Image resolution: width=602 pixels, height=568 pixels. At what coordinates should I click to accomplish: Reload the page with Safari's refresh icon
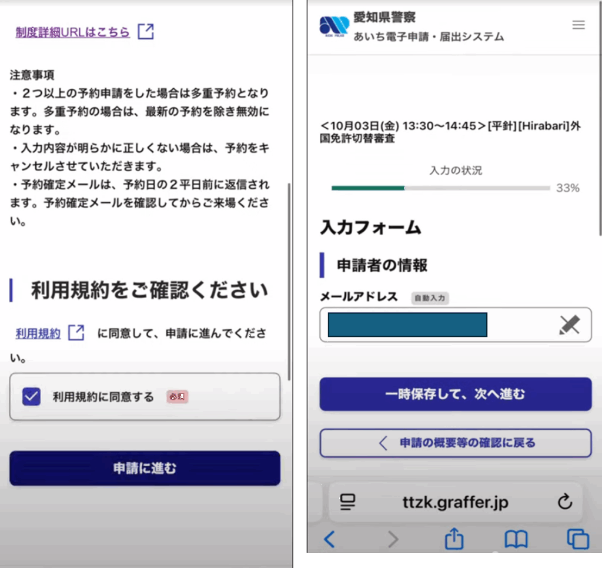pyautogui.click(x=564, y=502)
